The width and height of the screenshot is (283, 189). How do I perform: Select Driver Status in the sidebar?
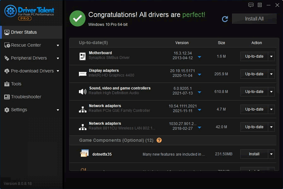(31, 32)
